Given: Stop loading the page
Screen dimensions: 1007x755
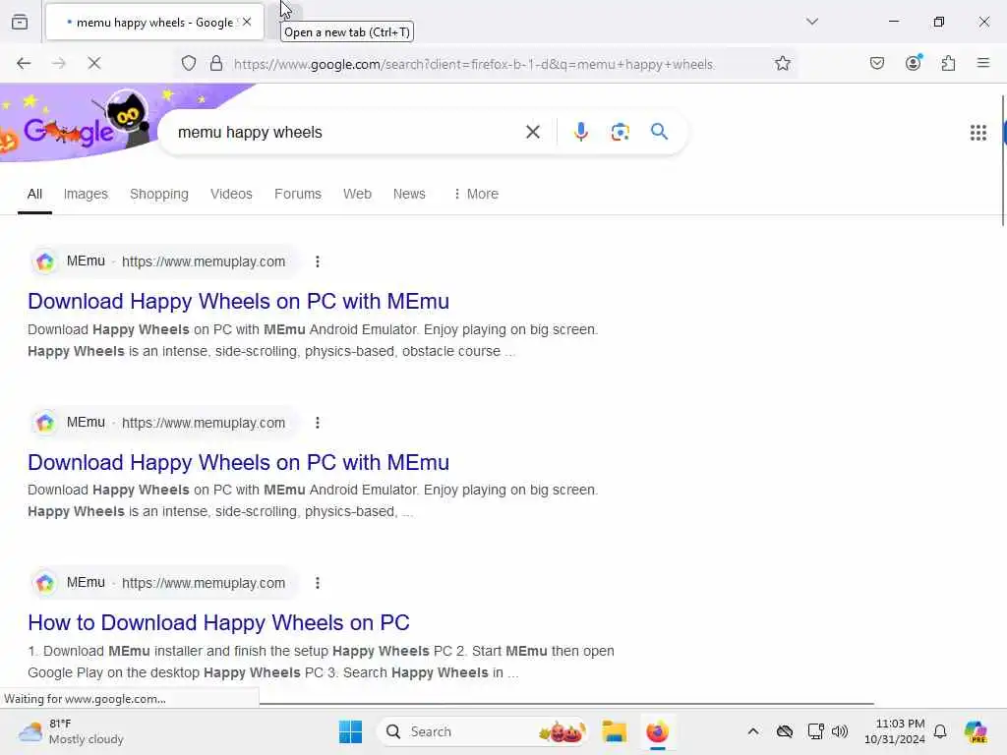Looking at the screenshot, I should tap(94, 63).
